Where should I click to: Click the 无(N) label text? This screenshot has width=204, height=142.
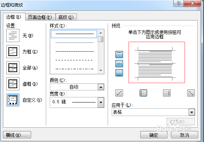28,35
